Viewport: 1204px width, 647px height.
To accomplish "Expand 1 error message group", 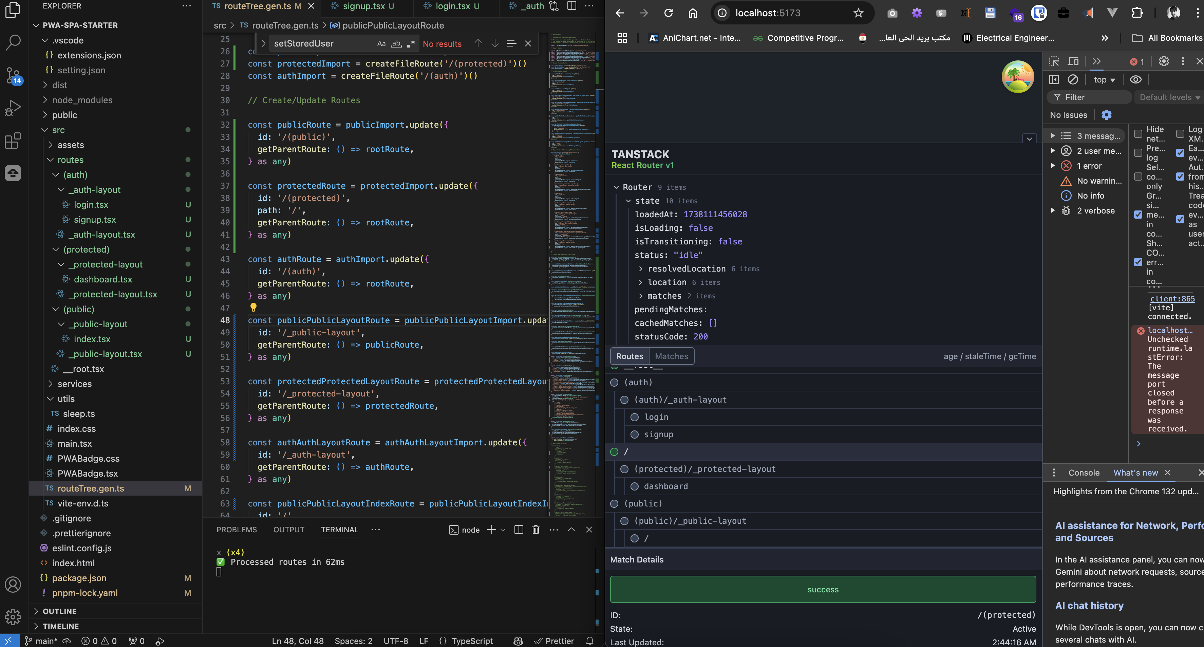I will (1053, 166).
